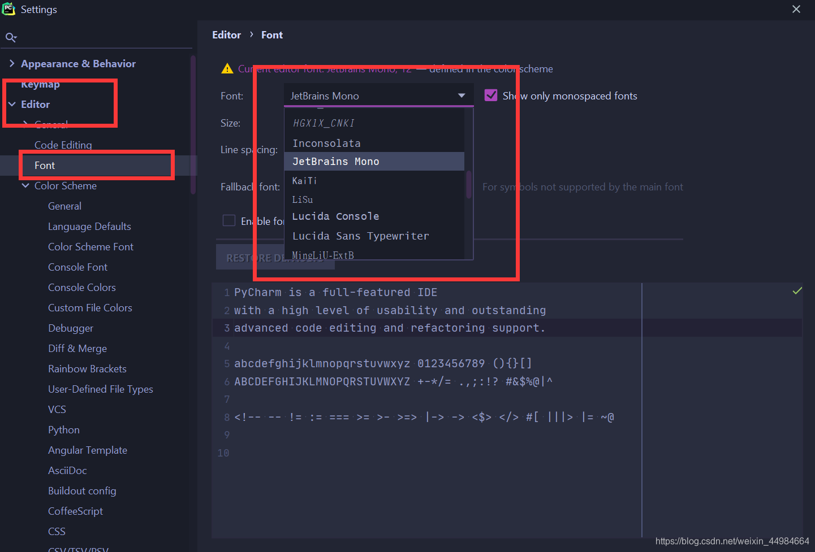Screen dimensions: 815x552
Task: Open VCS color settings
Action: point(57,409)
